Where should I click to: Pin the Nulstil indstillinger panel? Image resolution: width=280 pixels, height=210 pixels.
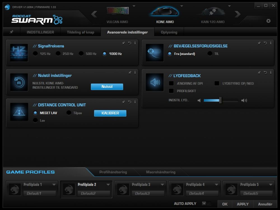pos(130,73)
